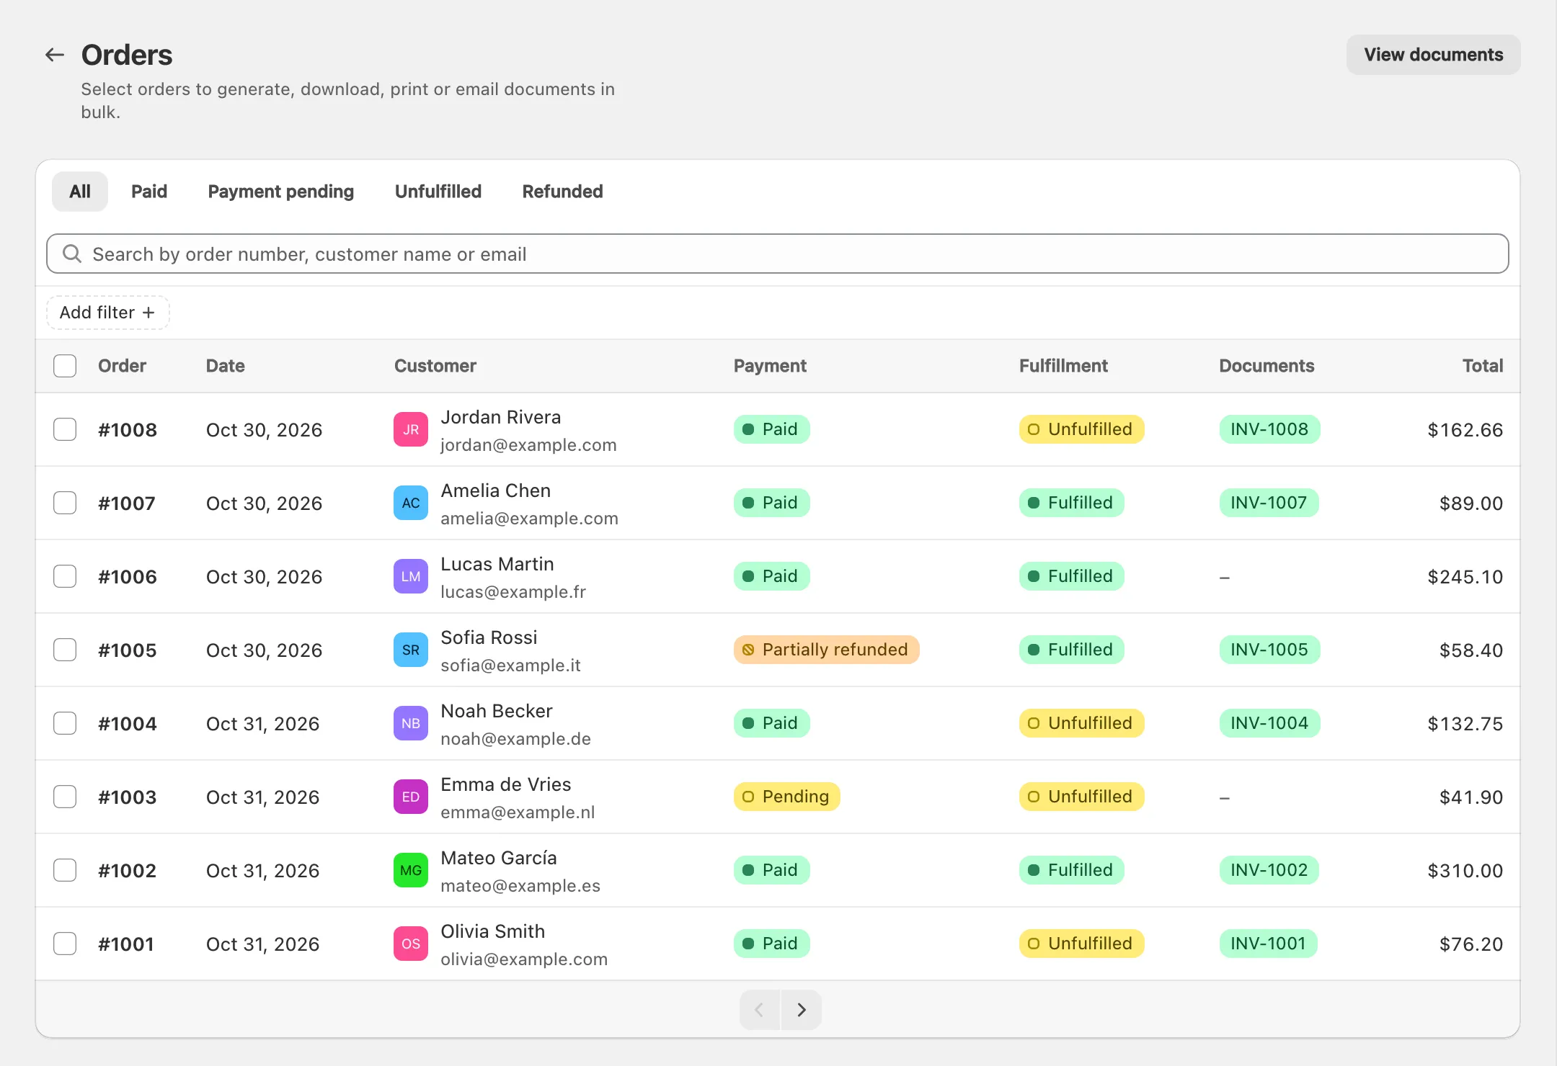Open the Add filter menu
The image size is (1557, 1066).
tap(108, 313)
